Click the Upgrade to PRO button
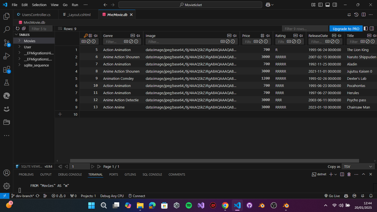Viewport: 377px width, 212px height. point(346,29)
